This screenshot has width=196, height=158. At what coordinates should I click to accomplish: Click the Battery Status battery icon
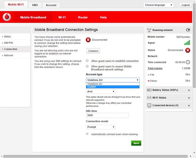(149, 90)
